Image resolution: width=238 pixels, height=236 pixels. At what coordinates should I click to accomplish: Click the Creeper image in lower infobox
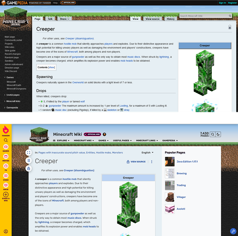tap(129, 205)
